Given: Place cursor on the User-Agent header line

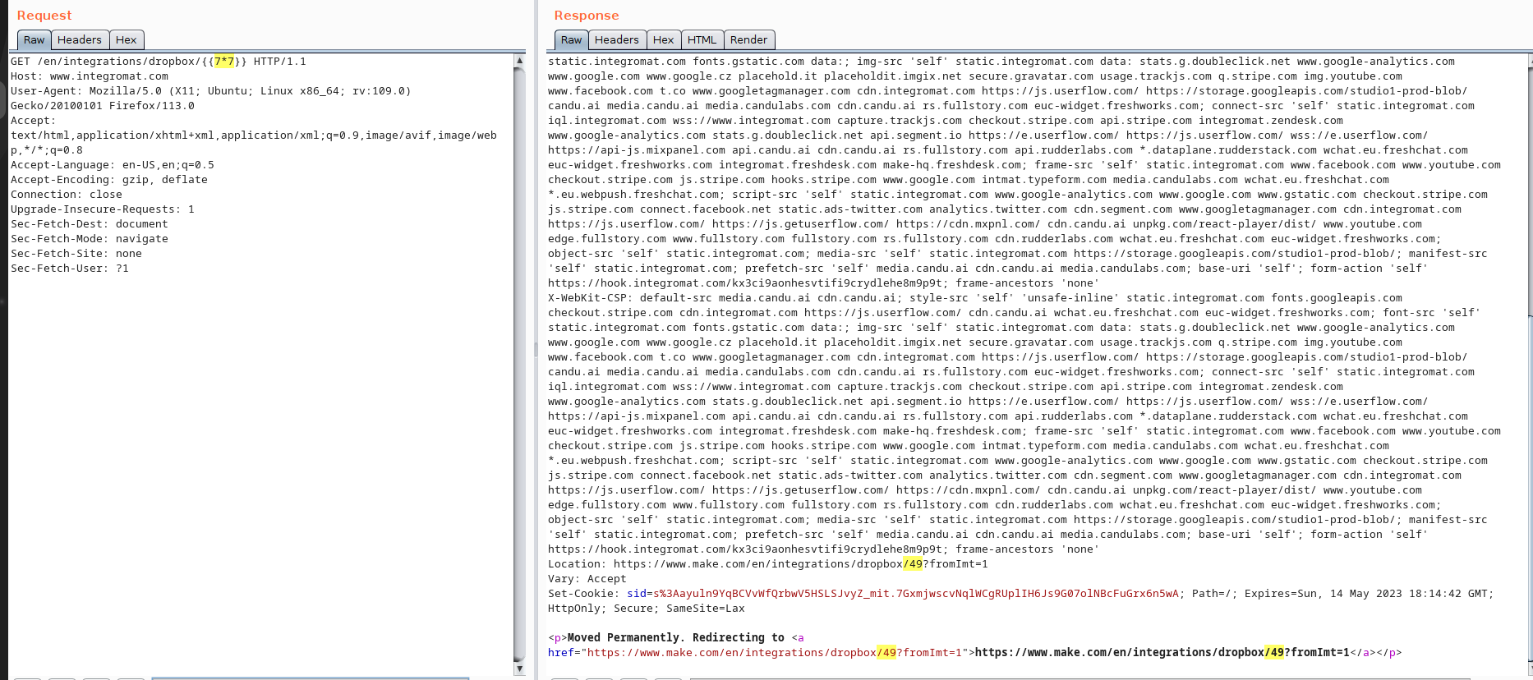Looking at the screenshot, I should (x=210, y=91).
